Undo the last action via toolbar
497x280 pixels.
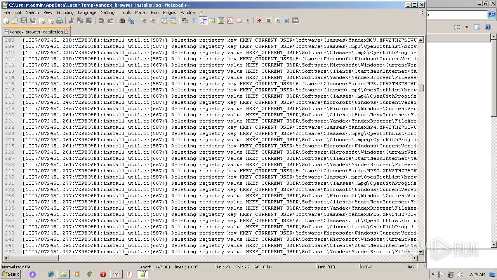click(x=101, y=21)
